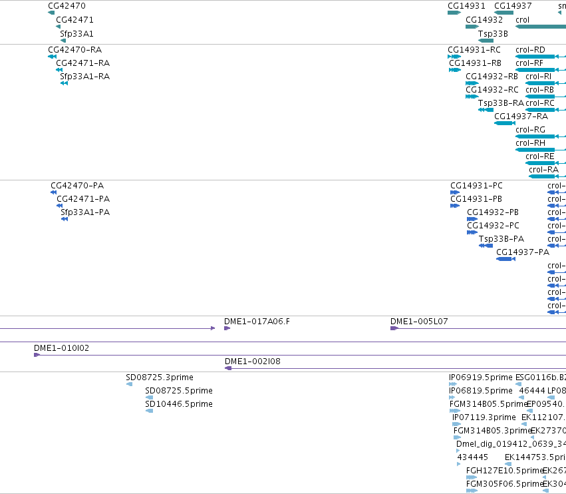Select the DME1-005L07 clone start marker
Screen dimensions: 566x494
click(394, 328)
